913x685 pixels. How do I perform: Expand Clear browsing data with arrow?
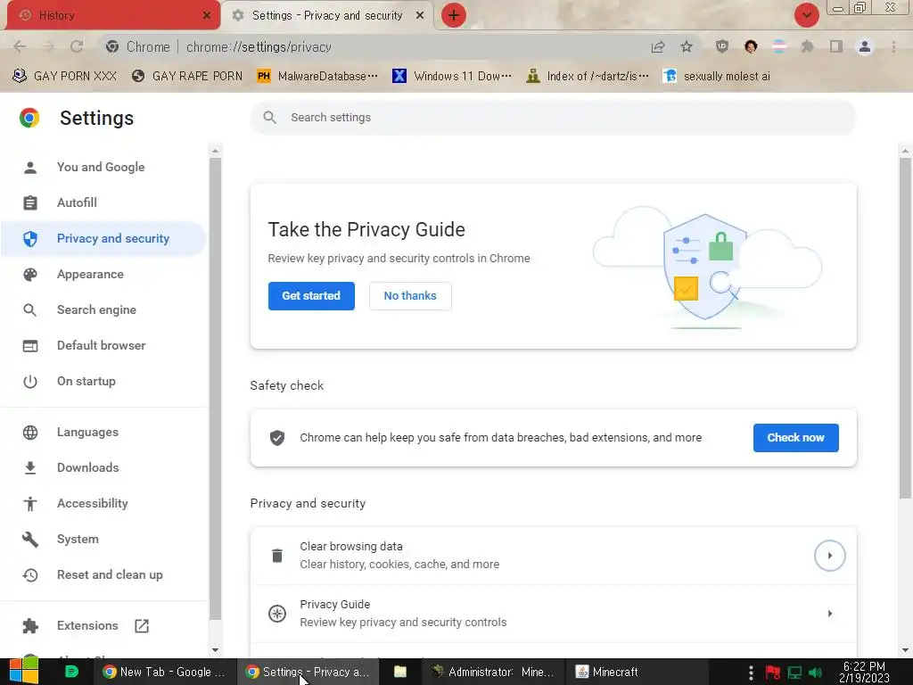pos(830,556)
